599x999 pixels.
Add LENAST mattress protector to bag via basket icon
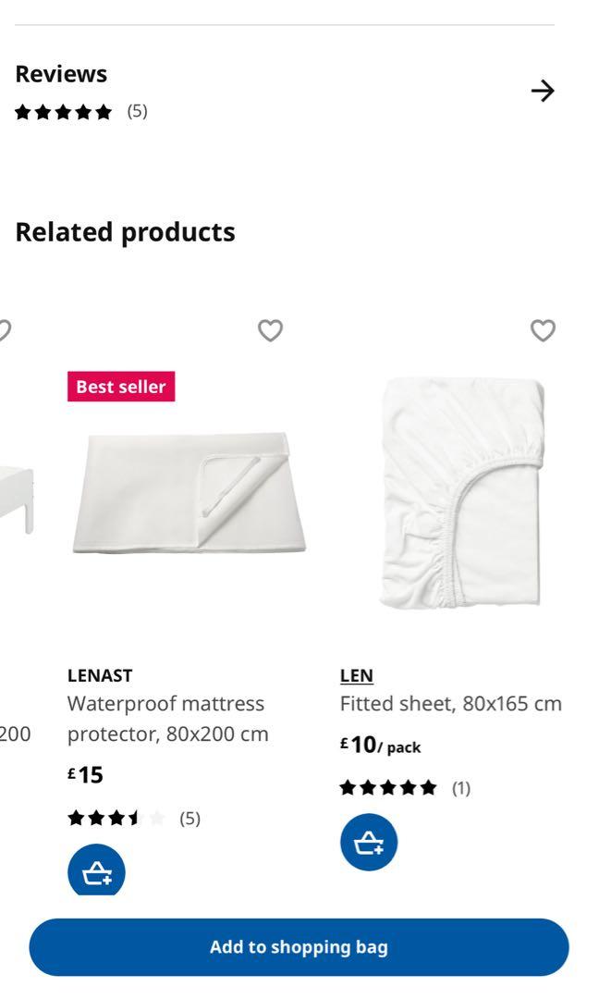click(94, 870)
